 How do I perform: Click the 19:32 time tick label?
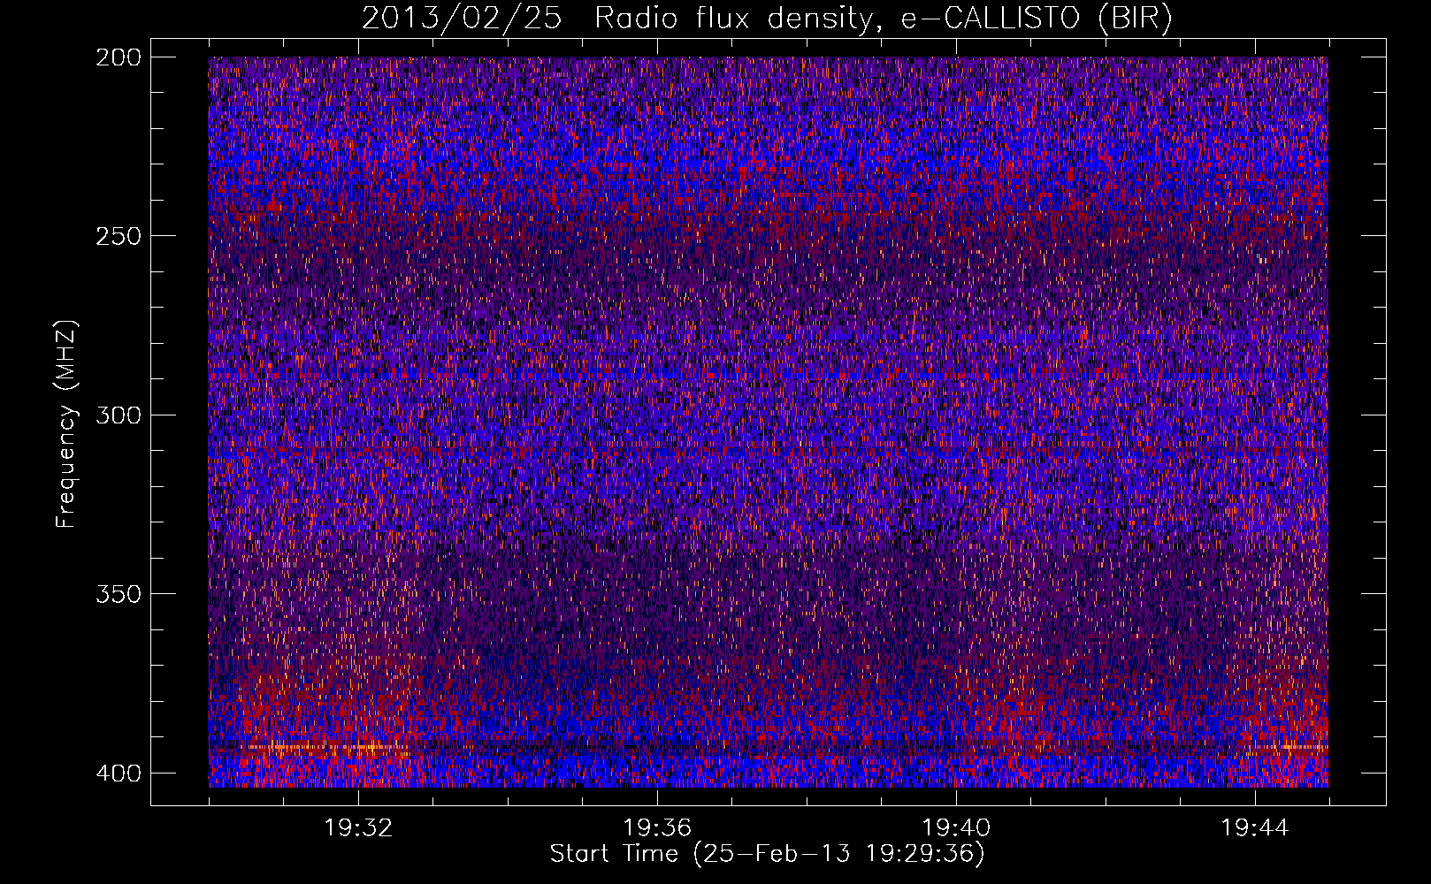tap(358, 828)
